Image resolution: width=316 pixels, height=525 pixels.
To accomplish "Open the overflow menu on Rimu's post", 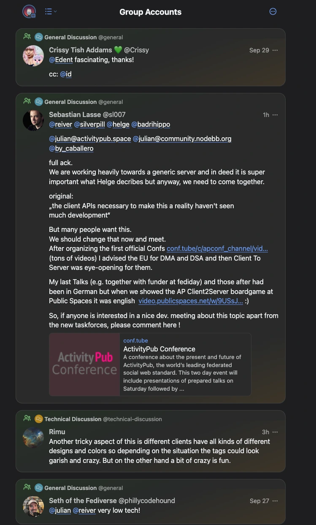I will click(x=275, y=432).
